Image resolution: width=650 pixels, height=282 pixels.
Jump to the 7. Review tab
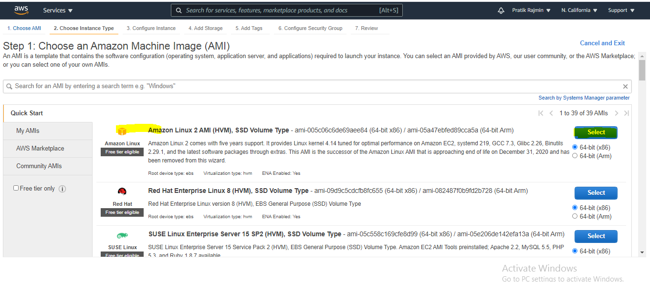367,28
